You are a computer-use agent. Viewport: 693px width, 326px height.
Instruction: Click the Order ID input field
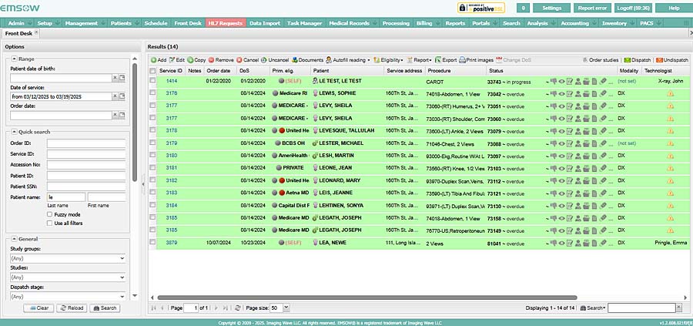[x=85, y=143]
